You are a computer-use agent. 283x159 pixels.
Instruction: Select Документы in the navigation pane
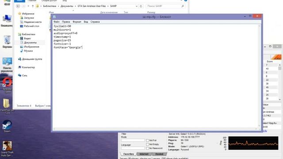pos(30,42)
